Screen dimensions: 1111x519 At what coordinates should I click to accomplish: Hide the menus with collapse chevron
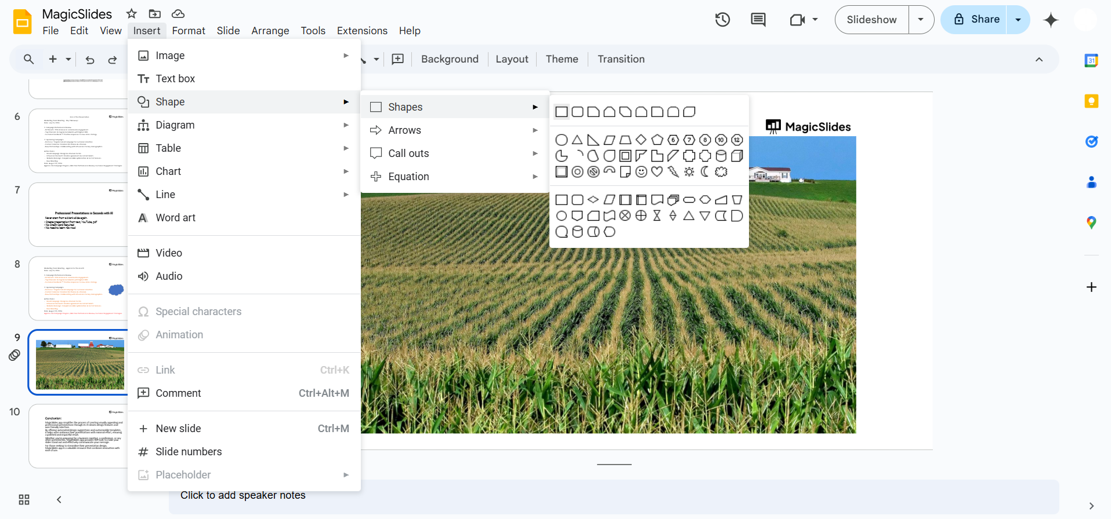click(x=1039, y=59)
